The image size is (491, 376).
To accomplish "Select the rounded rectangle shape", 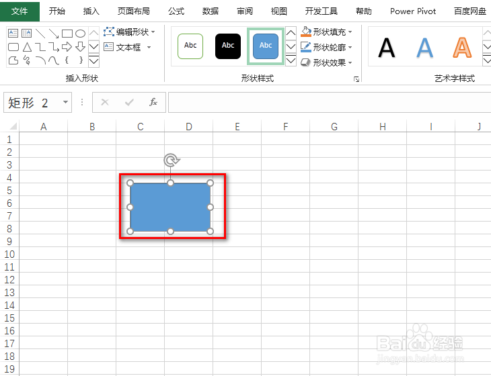I will [13, 47].
